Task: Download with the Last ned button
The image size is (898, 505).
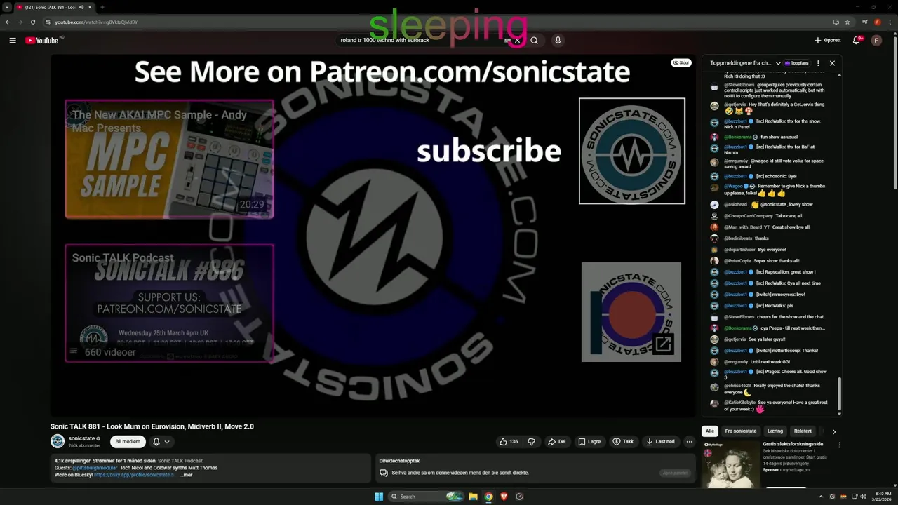Action: (x=659, y=442)
